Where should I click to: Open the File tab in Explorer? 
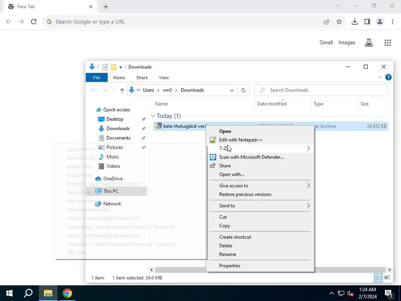[97, 78]
